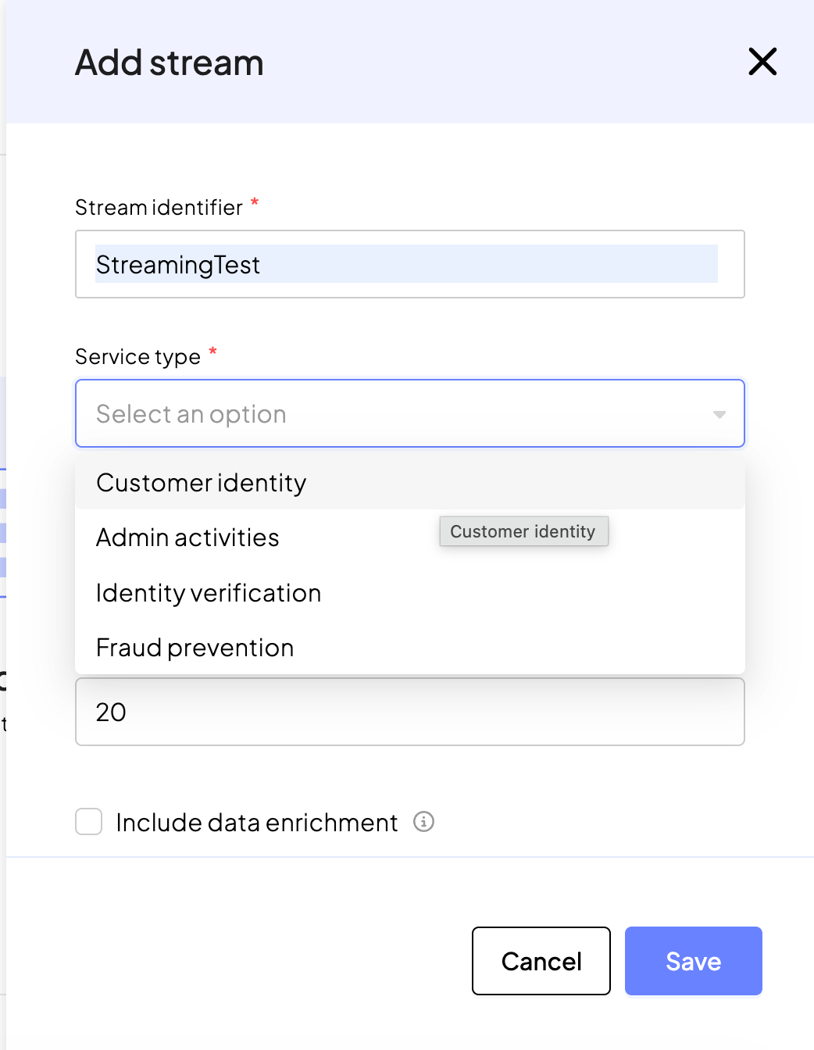The image size is (814, 1050).
Task: Select Customer identity from the list
Action: tap(202, 483)
